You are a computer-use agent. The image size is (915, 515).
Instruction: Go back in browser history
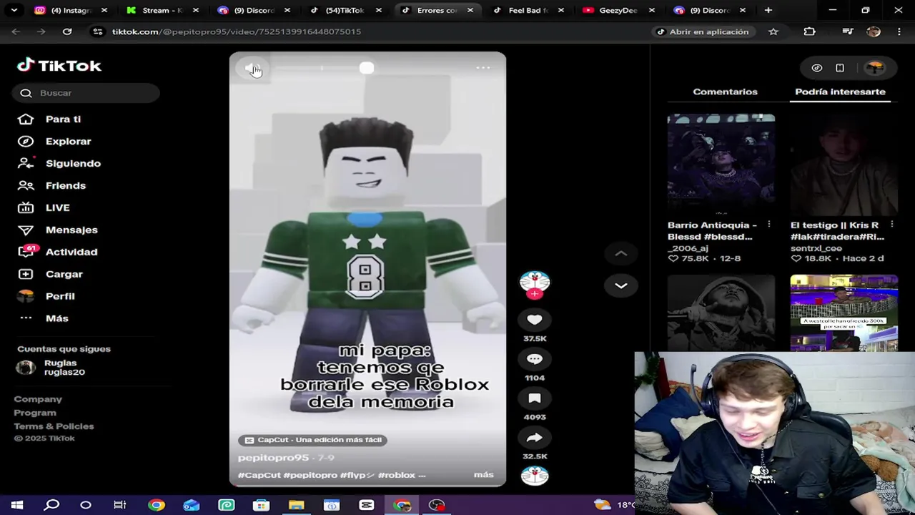(16, 31)
